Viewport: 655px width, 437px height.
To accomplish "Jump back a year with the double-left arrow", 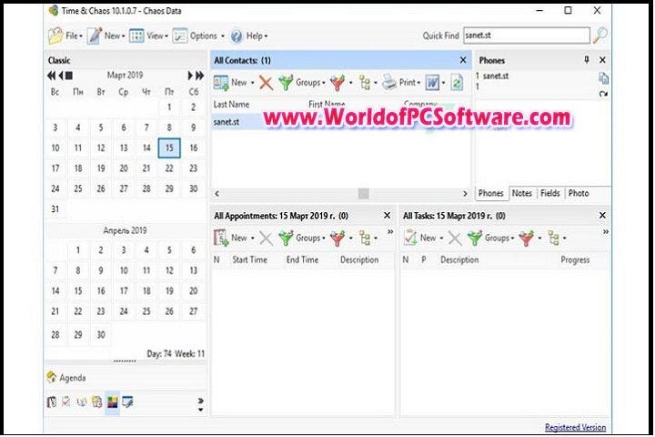I will point(51,76).
